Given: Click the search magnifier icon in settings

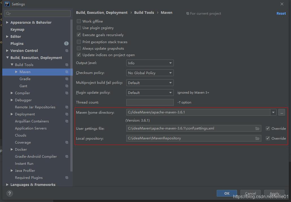Looking at the screenshot, I should click(x=8, y=14).
